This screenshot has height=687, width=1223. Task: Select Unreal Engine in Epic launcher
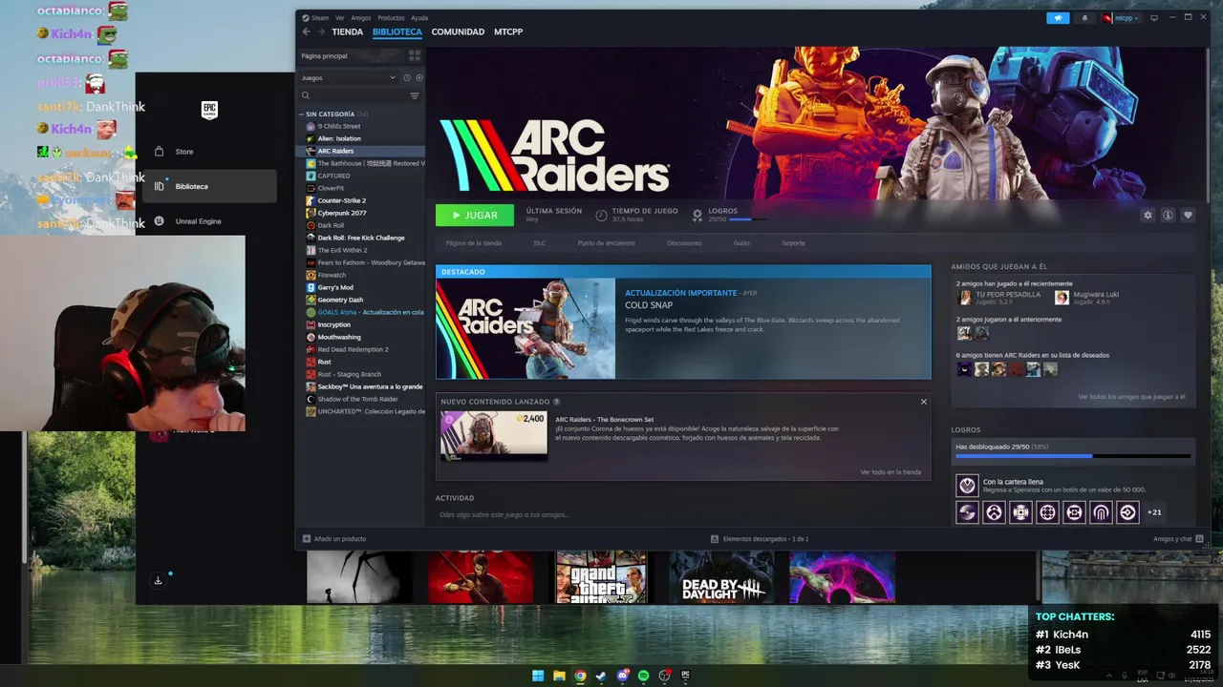click(x=209, y=221)
